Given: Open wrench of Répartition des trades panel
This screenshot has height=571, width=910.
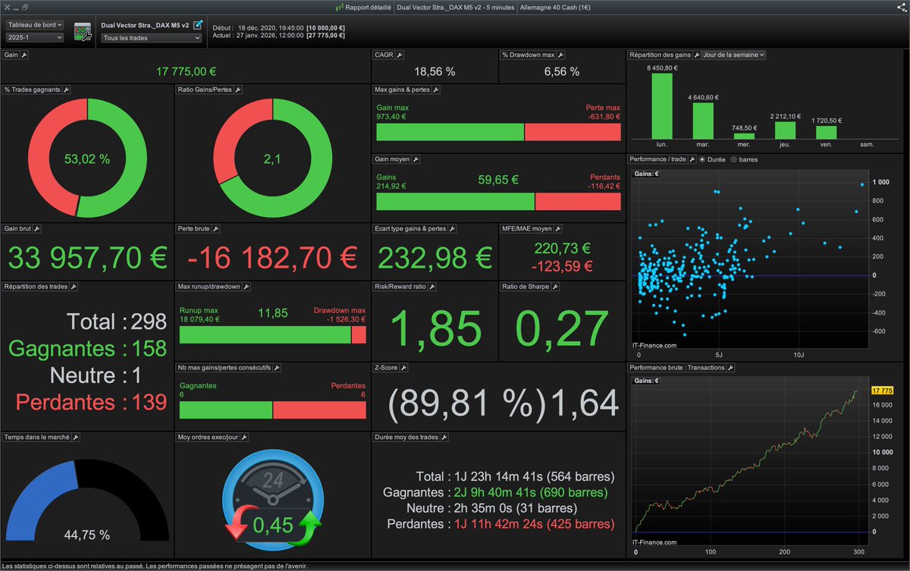Looking at the screenshot, I should (x=74, y=287).
